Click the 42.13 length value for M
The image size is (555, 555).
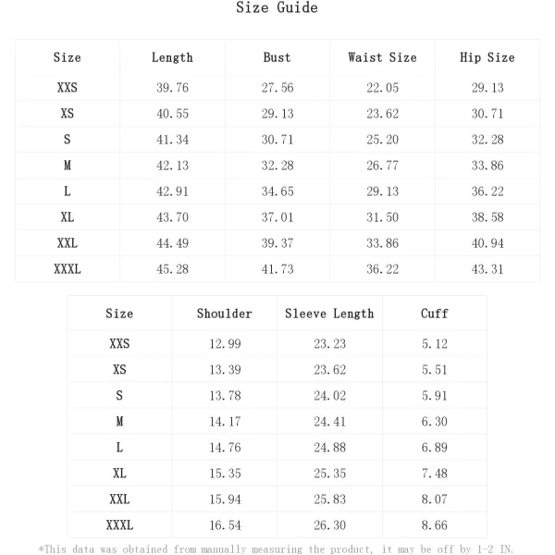(x=172, y=166)
